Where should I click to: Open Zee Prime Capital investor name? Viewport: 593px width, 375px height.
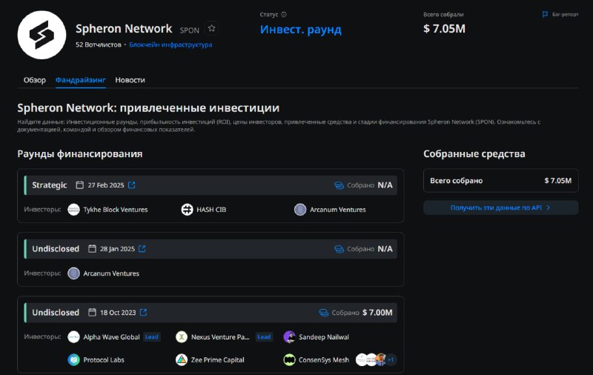click(x=217, y=360)
